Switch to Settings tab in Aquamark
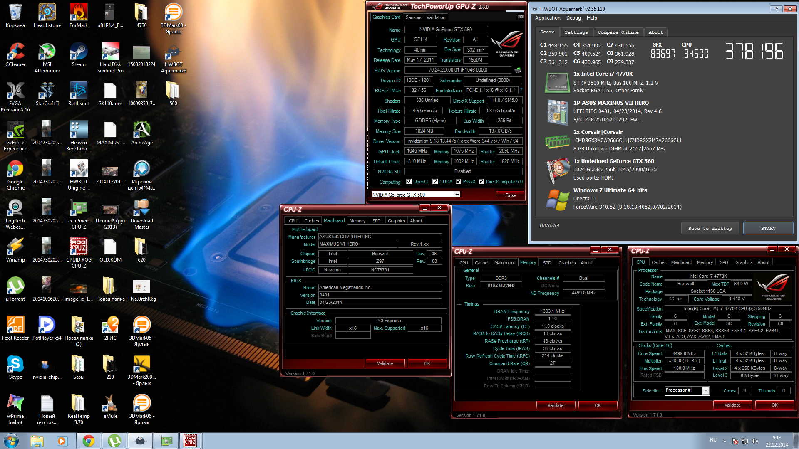799x449 pixels. [576, 32]
